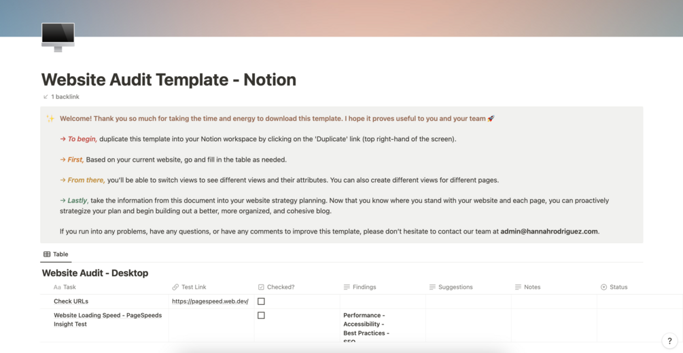Tick the Check URLs checkbox

(x=261, y=301)
